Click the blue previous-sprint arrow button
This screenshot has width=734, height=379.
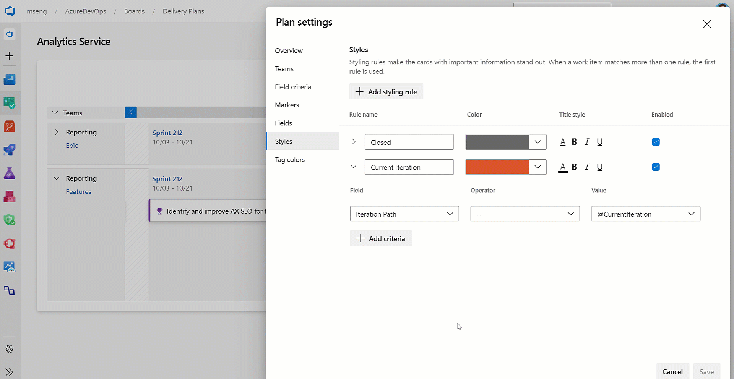point(131,112)
